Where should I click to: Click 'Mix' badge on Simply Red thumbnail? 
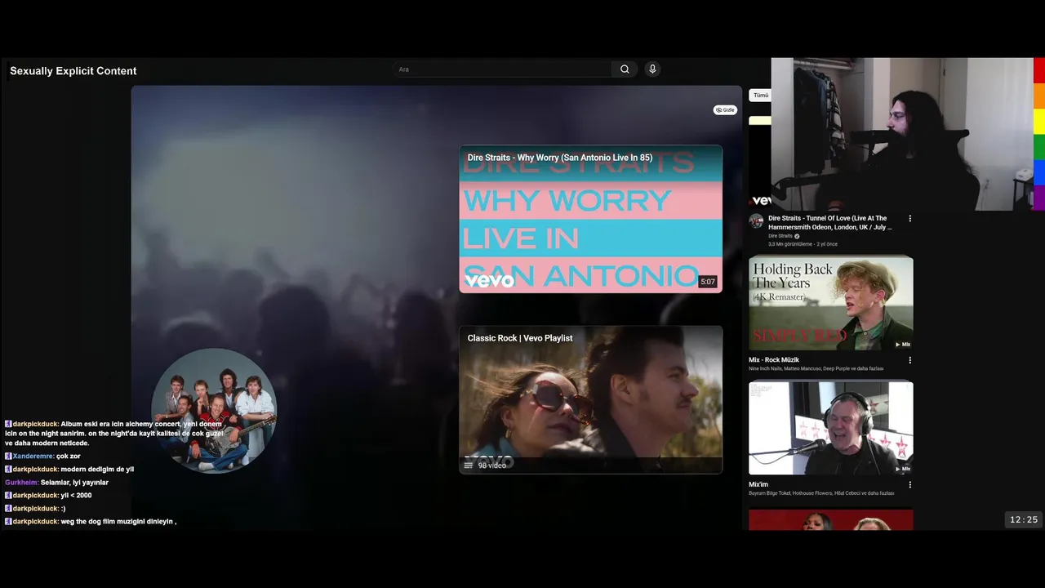pos(902,345)
